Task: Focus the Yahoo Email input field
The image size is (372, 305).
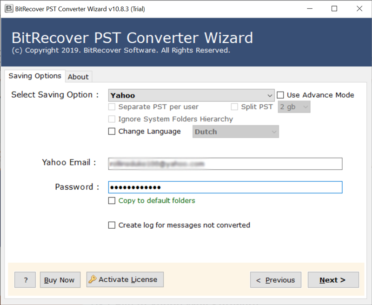Action: point(225,164)
